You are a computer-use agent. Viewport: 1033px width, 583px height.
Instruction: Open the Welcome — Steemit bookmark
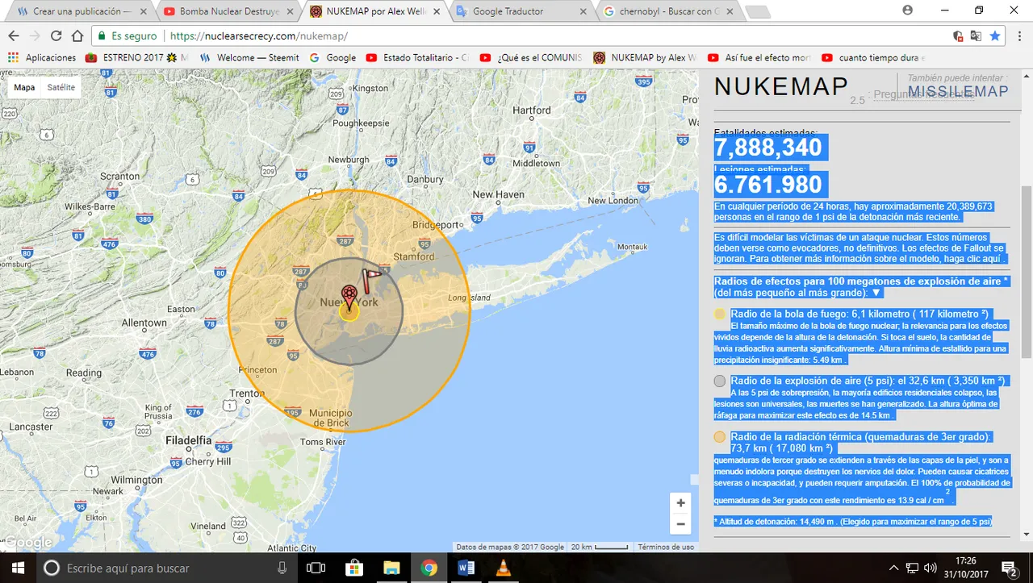(249, 58)
